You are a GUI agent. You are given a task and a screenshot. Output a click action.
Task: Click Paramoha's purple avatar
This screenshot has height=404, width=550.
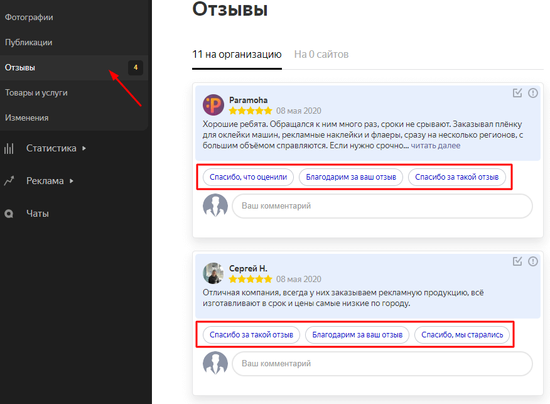(x=213, y=105)
